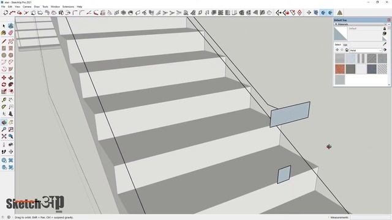Click the Create Material icon
392x220 pixels.
[385, 33]
